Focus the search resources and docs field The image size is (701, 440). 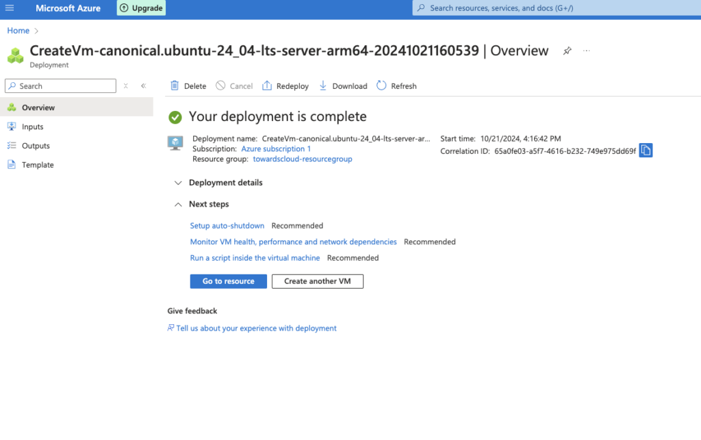tap(556, 8)
